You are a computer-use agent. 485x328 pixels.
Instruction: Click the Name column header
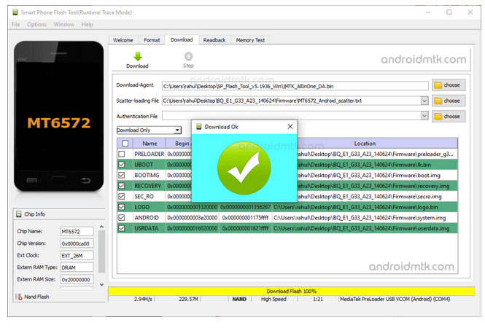[x=150, y=144]
